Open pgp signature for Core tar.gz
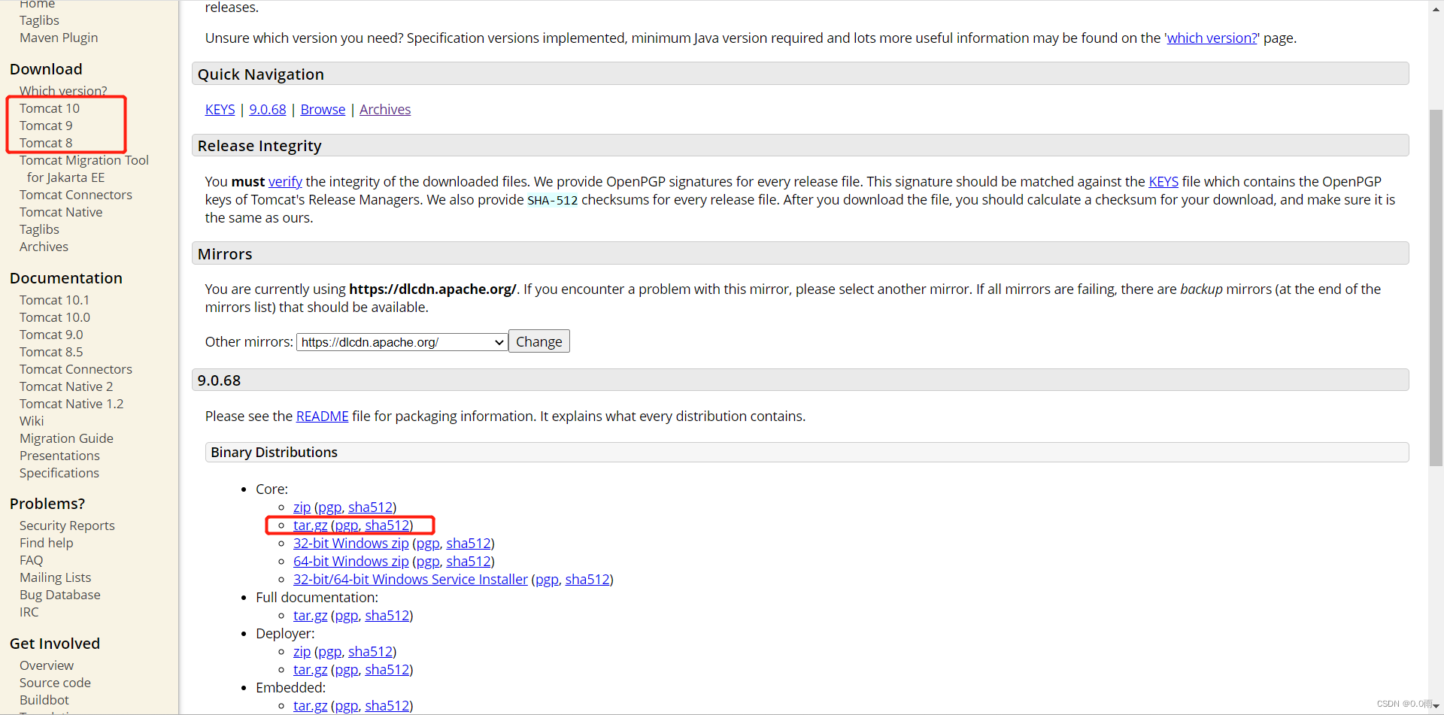 (347, 526)
